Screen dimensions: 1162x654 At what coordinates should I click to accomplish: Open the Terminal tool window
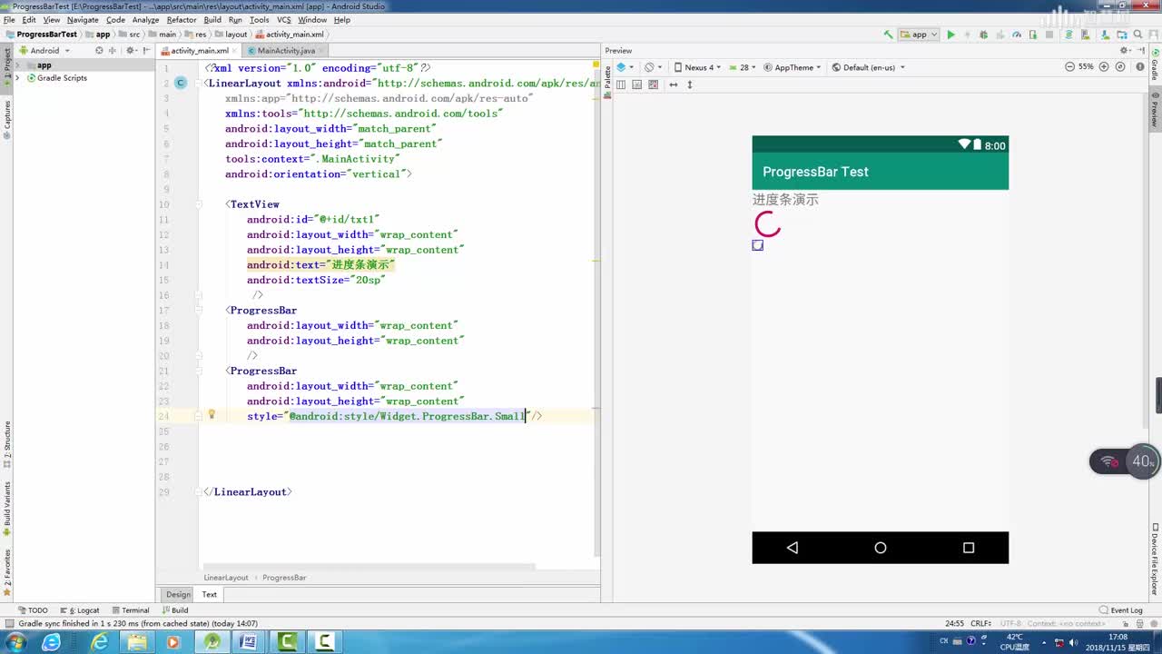[x=130, y=610]
